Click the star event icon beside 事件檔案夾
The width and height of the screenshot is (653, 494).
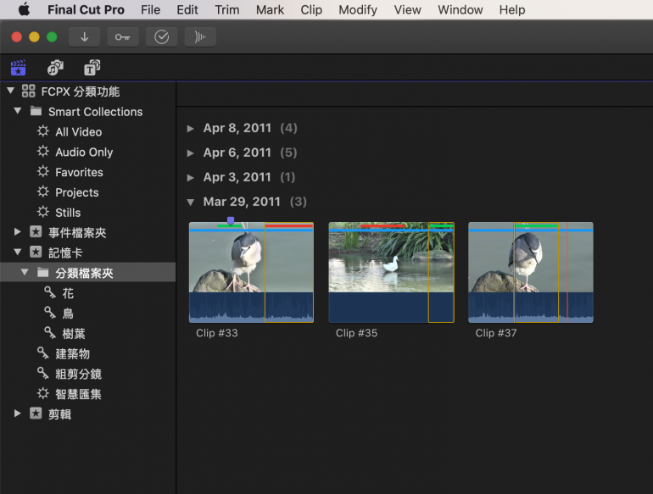pyautogui.click(x=36, y=232)
